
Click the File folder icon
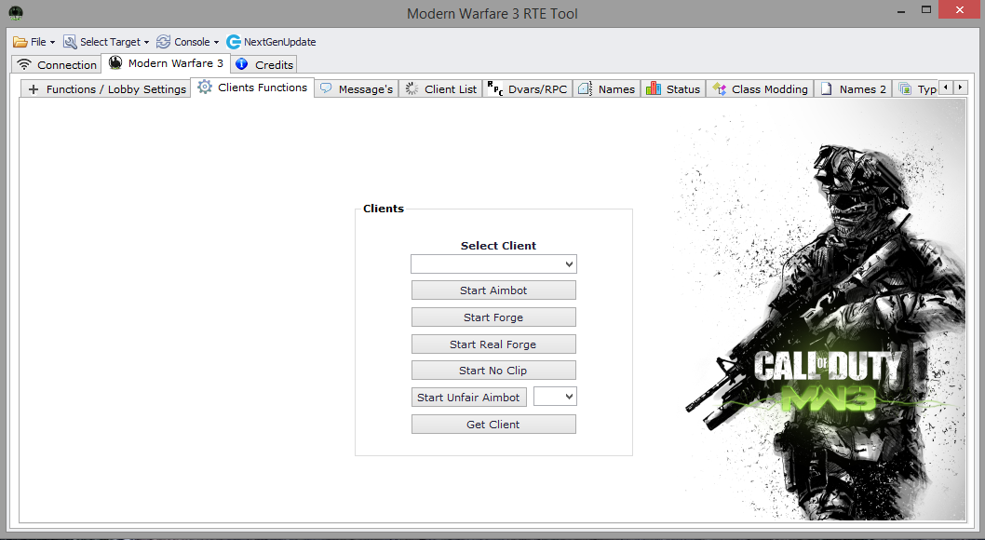20,42
